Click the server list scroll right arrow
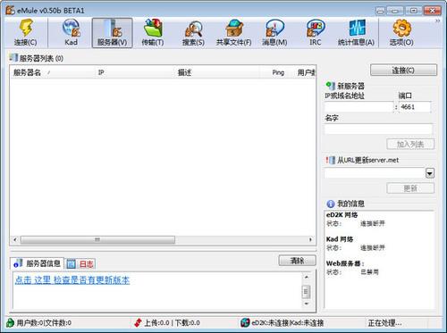Screen dimensions: 447x333 310,239
